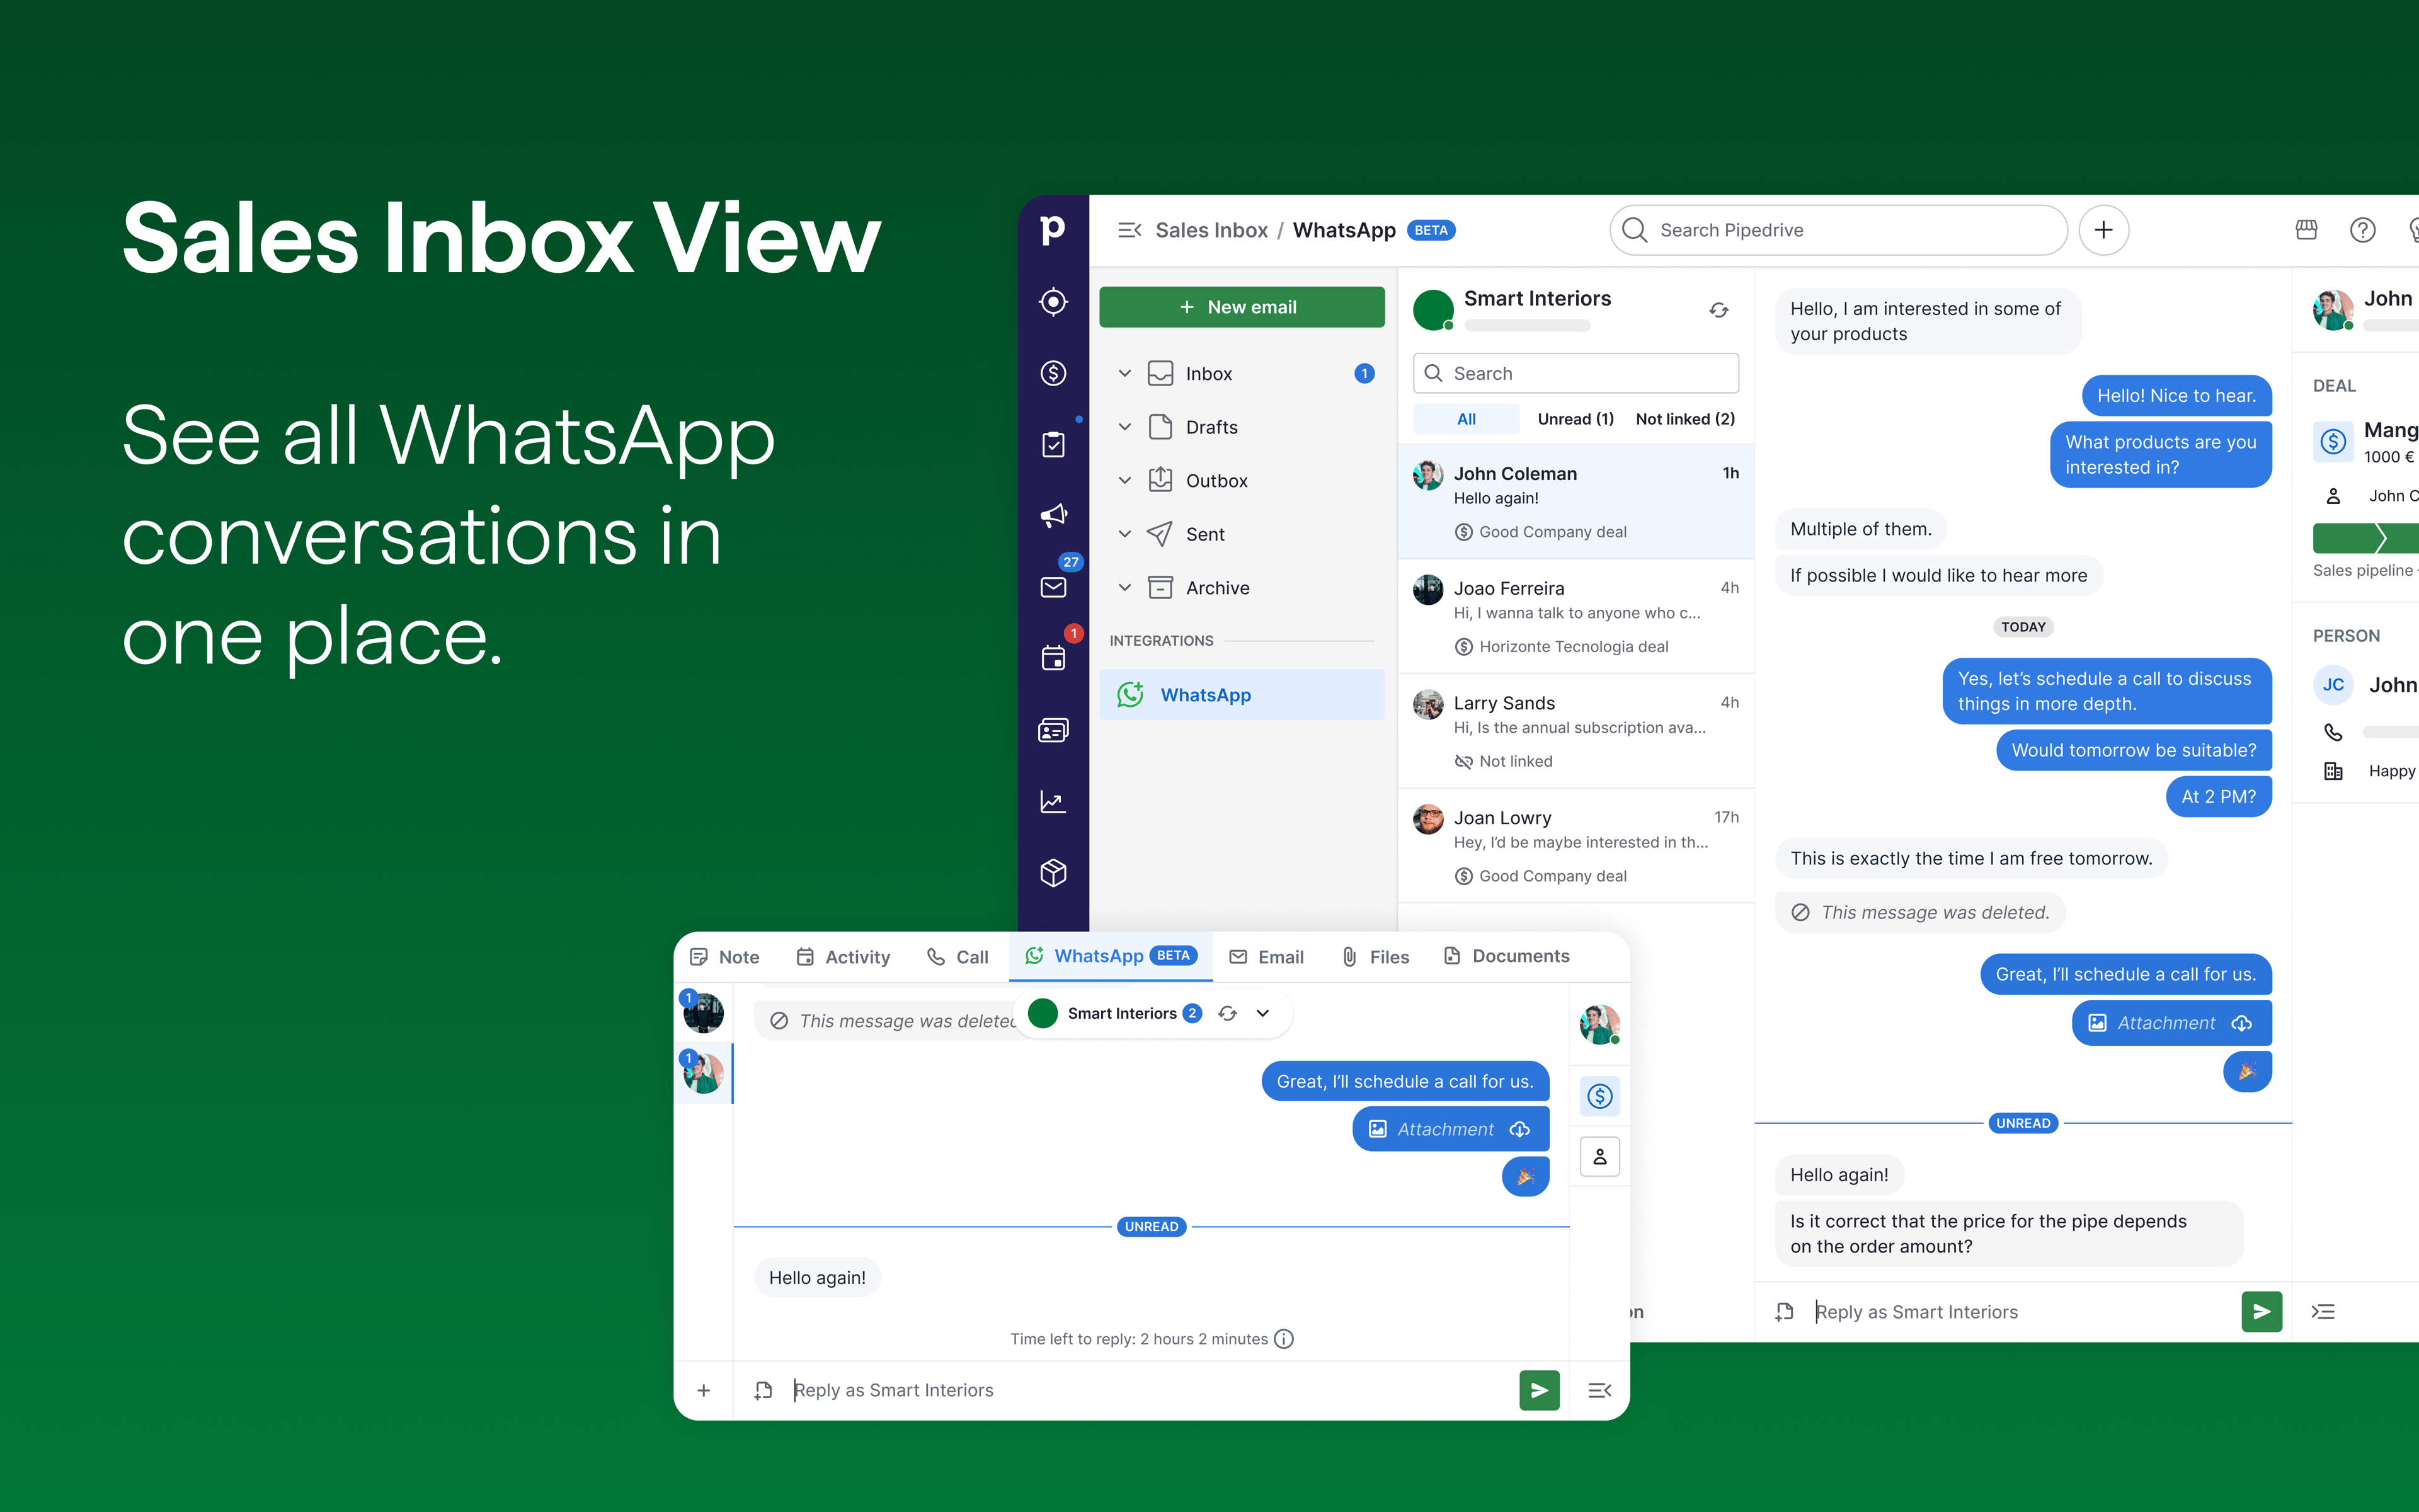Switch to the Activity tab

tap(843, 957)
